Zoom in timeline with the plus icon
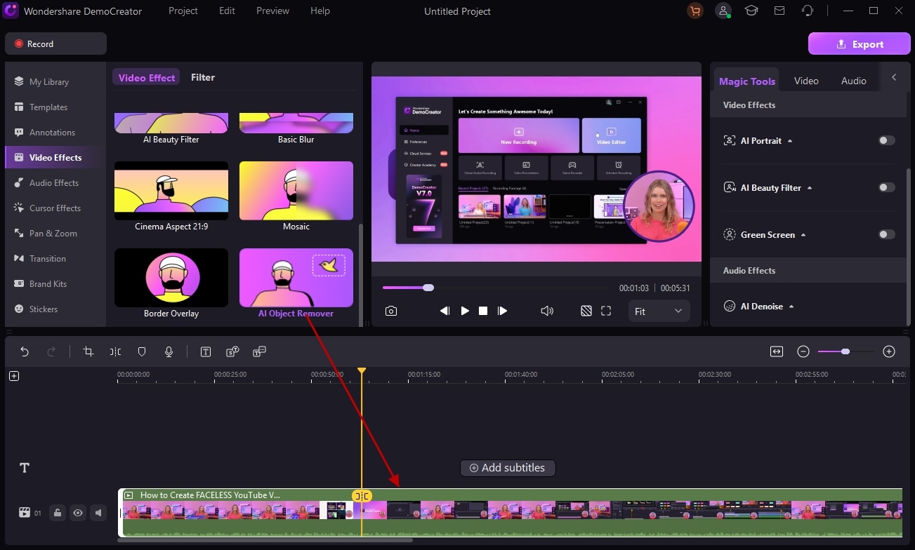915x550 pixels. (889, 351)
